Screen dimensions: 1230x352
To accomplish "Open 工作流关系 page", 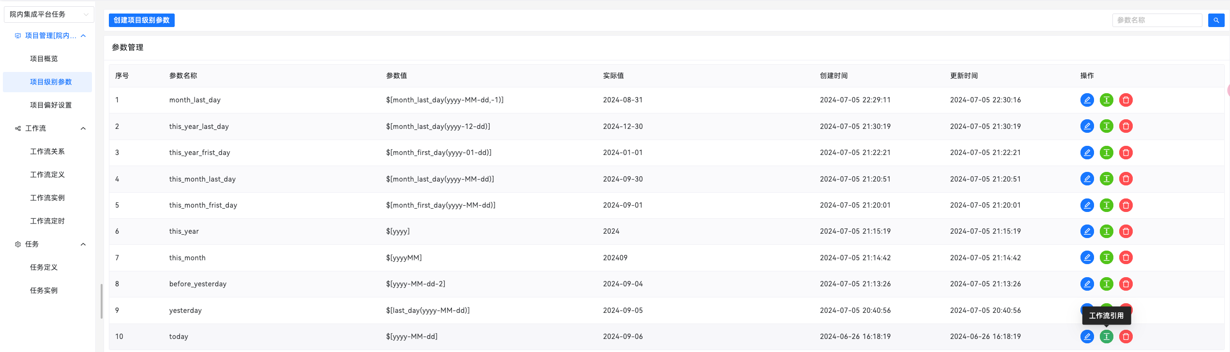I will [47, 152].
